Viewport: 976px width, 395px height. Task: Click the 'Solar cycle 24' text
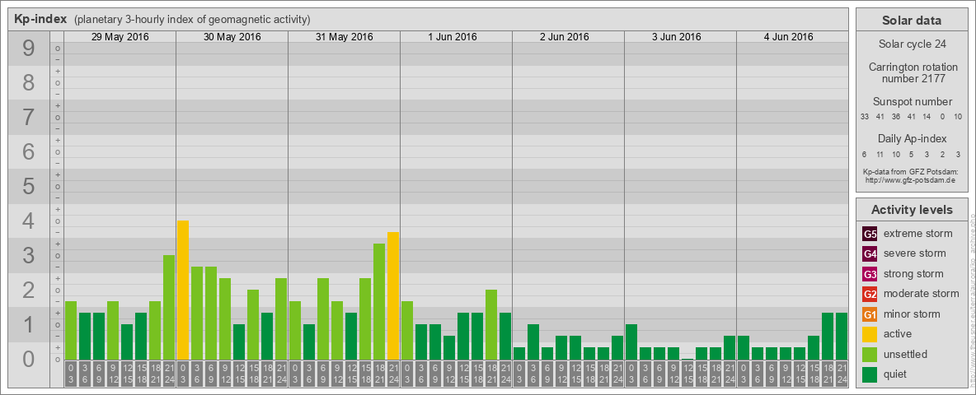pos(912,44)
